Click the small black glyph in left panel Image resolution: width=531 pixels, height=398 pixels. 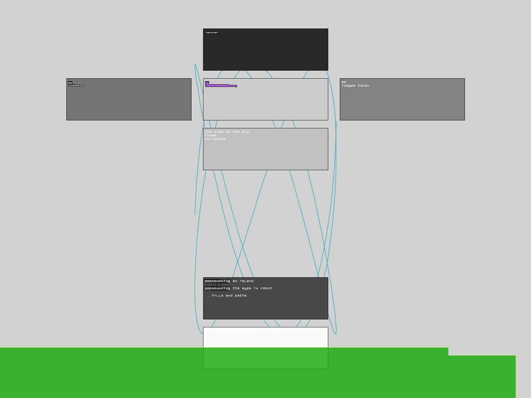(70, 83)
